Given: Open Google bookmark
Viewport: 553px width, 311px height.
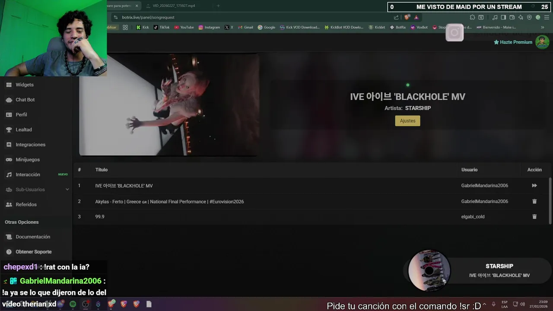Looking at the screenshot, I should pyautogui.click(x=267, y=27).
